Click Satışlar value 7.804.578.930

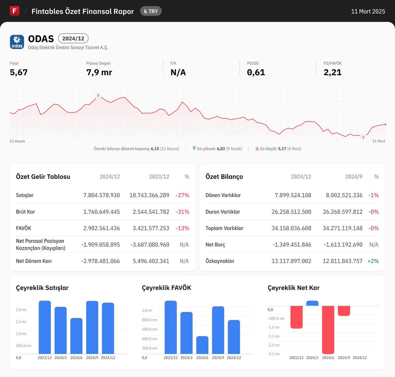click(x=101, y=195)
